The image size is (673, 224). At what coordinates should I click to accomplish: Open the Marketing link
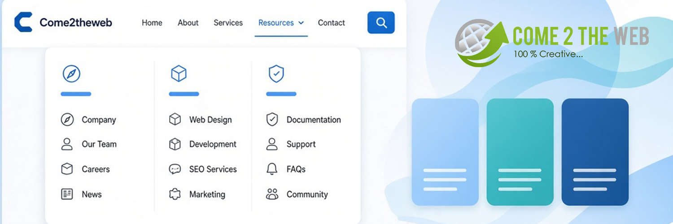(x=207, y=194)
